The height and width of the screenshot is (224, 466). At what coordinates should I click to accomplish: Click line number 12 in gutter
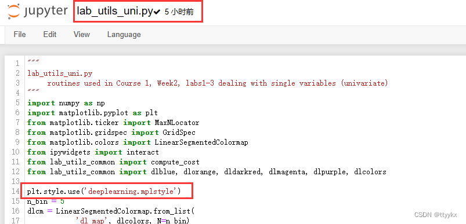(16, 172)
